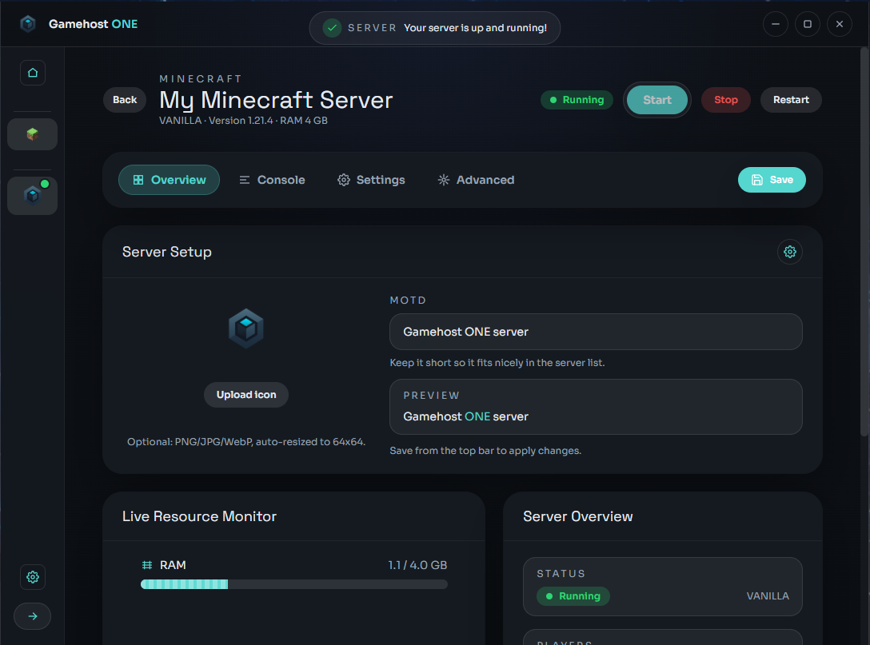This screenshot has height=645, width=870.
Task: Expand the sidebar with the arrow button
Action: (x=32, y=615)
